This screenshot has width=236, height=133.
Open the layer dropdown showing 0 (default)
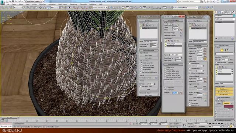pos(185,7)
